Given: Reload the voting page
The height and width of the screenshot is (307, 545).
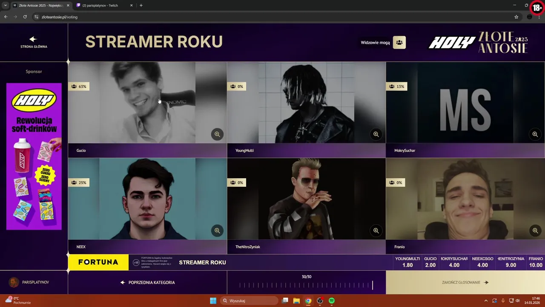Looking at the screenshot, I should coord(25,17).
